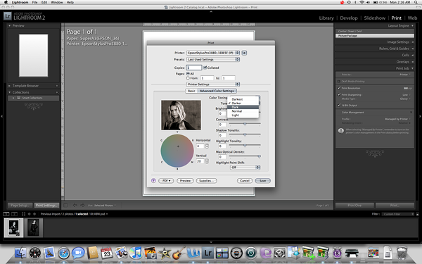The image size is (422, 264).
Task: Toggle Print Sharpening checkbox
Action: coord(339,94)
